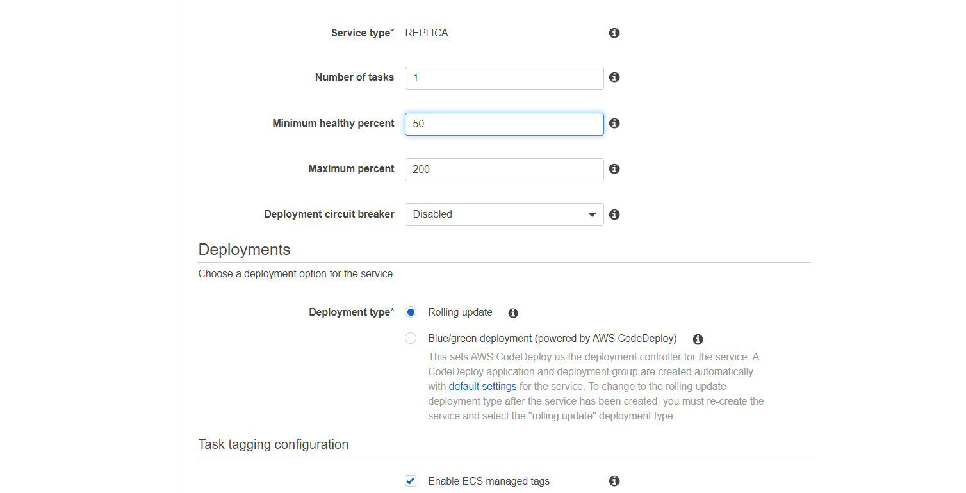This screenshot has height=493, width=966.
Task: Click the info icon beside Number of tasks
Action: coord(614,77)
